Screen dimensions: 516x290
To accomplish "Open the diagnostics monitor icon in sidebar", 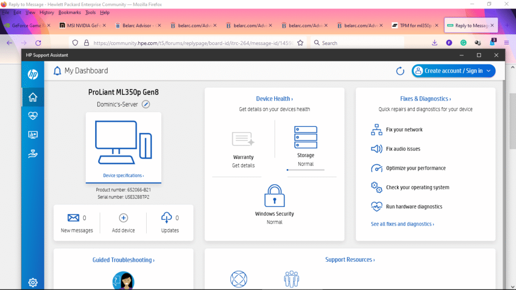I will pyautogui.click(x=33, y=135).
